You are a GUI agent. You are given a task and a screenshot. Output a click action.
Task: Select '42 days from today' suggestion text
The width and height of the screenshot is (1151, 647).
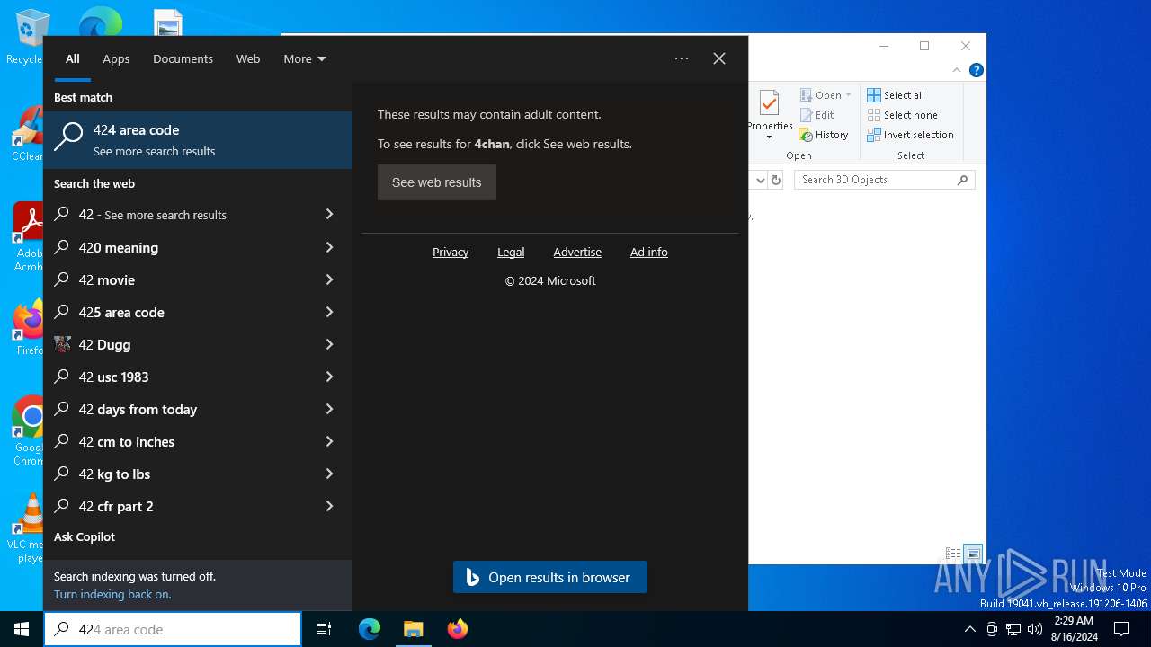(x=138, y=409)
